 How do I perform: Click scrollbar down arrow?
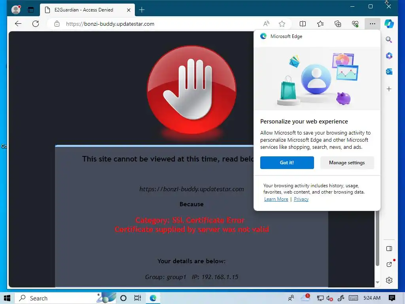pos(377,282)
